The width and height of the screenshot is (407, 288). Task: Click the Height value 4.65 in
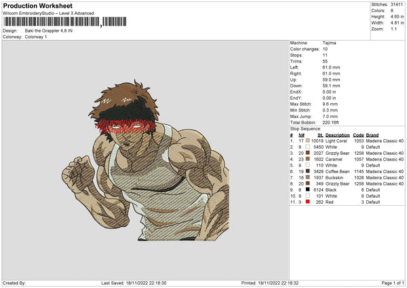click(x=397, y=16)
